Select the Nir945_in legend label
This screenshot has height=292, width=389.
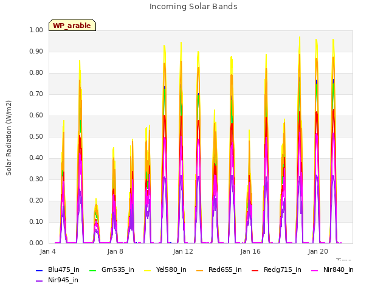[x=63, y=280]
